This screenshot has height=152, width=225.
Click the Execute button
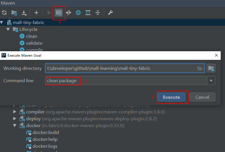click(x=171, y=97)
